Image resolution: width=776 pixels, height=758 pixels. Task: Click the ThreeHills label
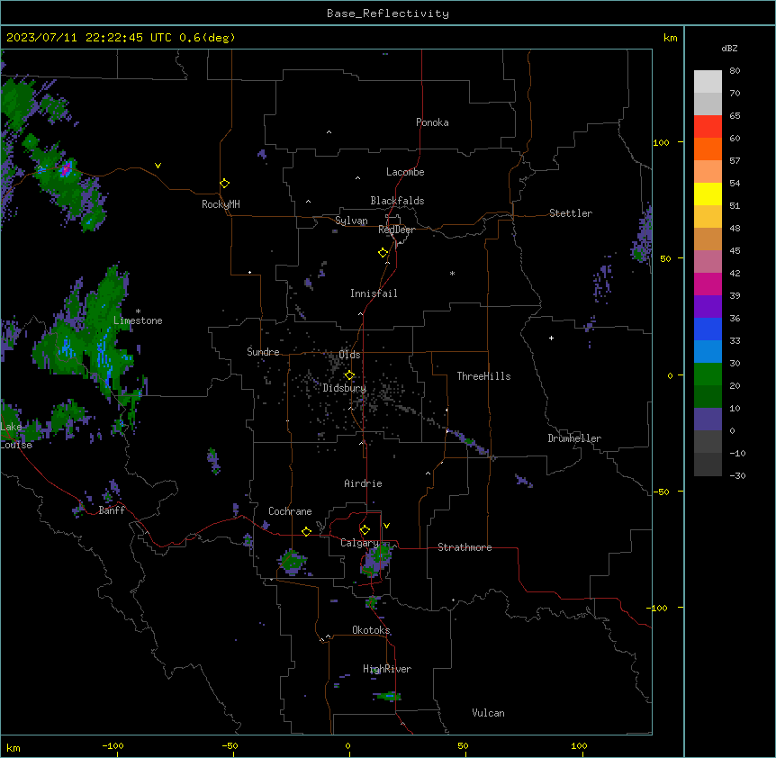[483, 376]
